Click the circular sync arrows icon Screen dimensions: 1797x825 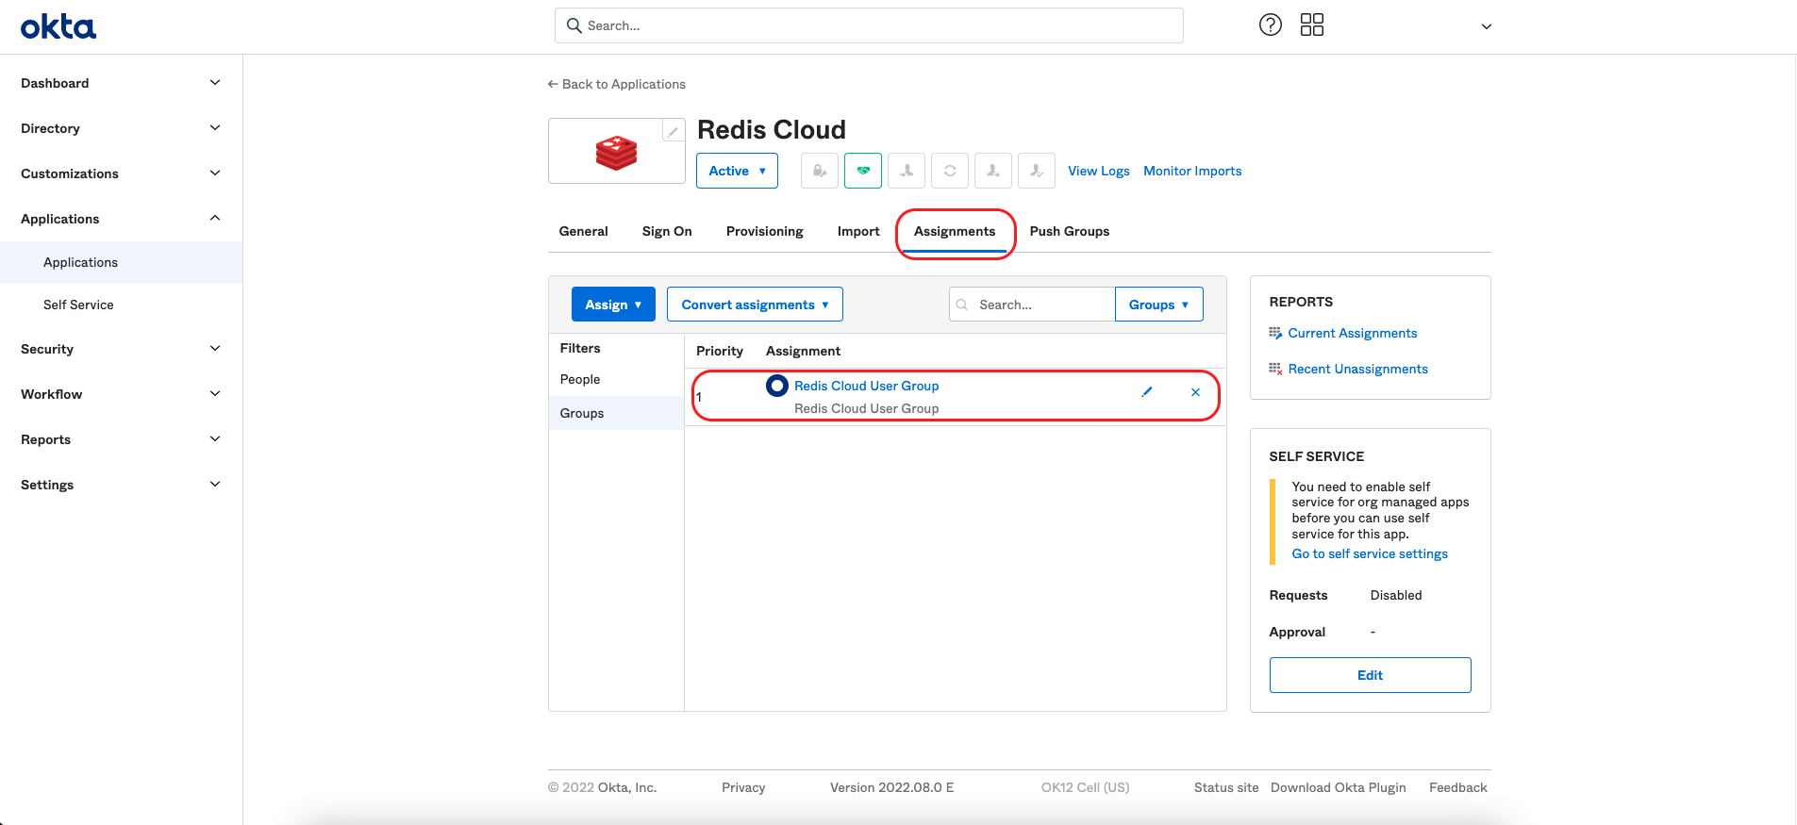coord(949,171)
